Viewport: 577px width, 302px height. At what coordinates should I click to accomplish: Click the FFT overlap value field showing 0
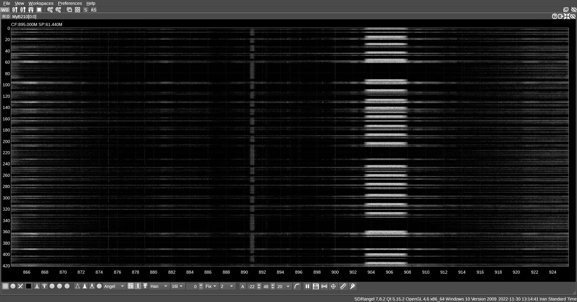(x=192, y=286)
